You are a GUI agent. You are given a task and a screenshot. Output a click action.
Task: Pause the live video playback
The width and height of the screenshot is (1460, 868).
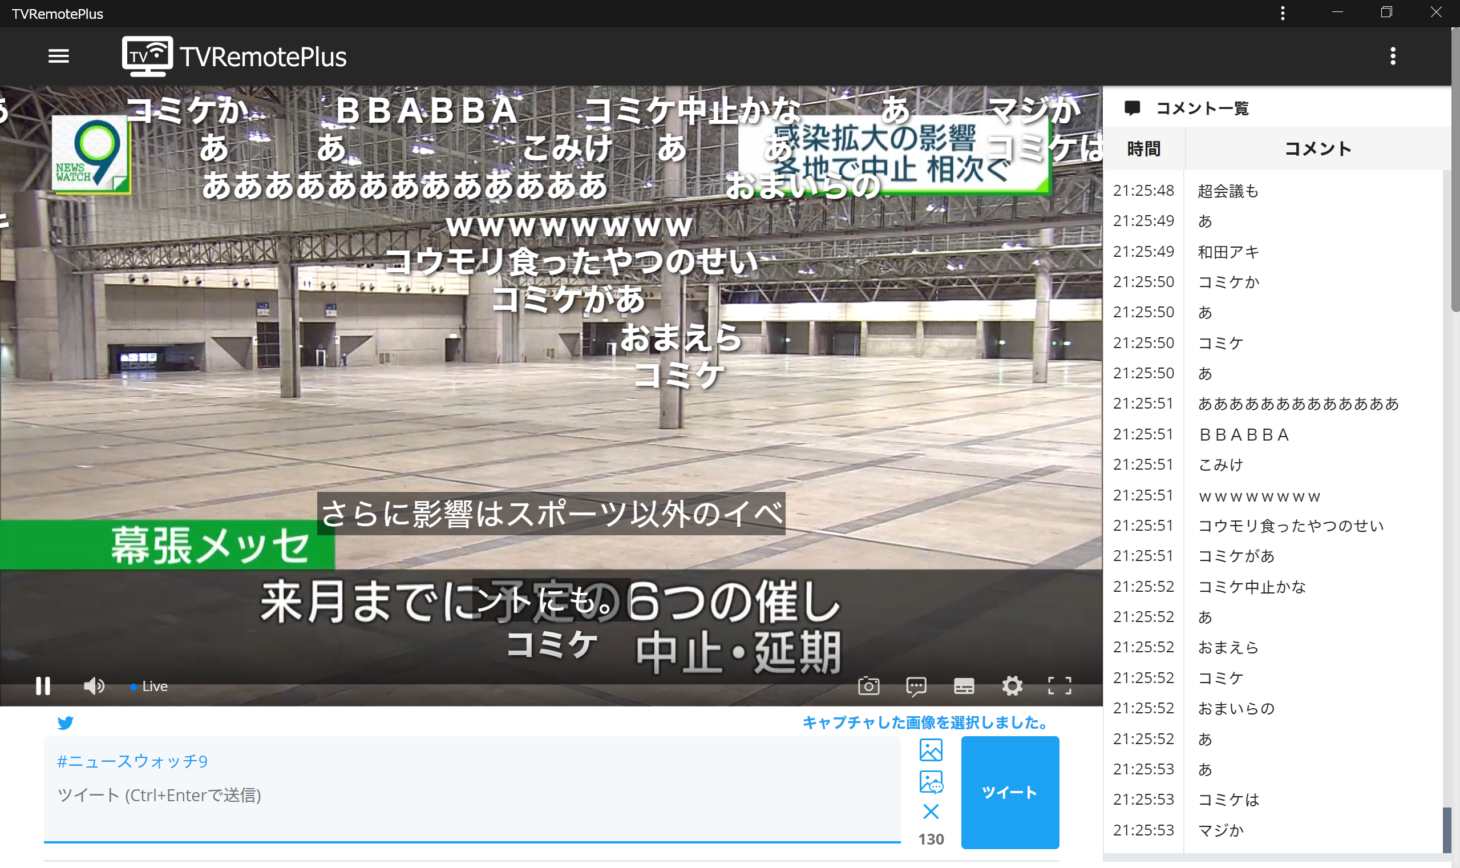pos(43,685)
